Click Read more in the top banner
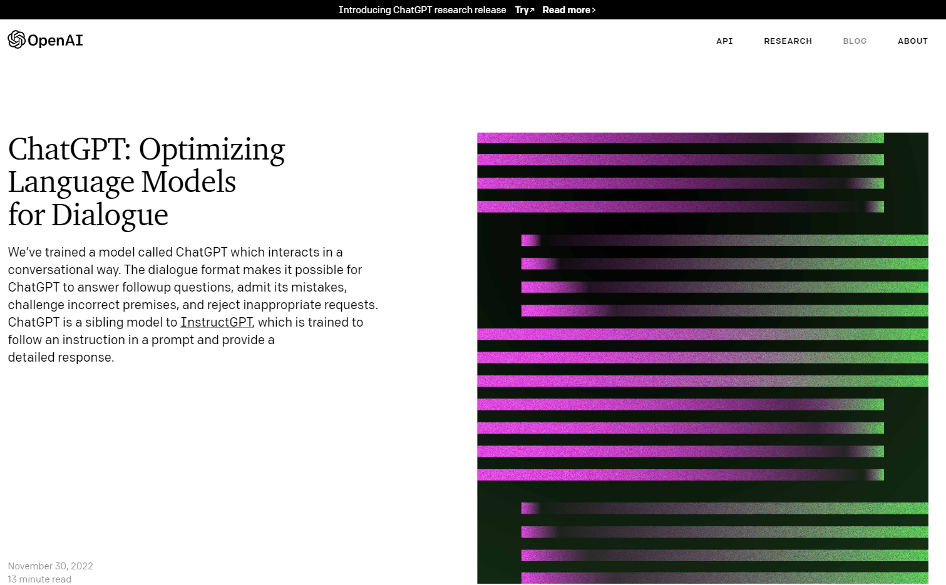946x585 pixels. tap(569, 10)
